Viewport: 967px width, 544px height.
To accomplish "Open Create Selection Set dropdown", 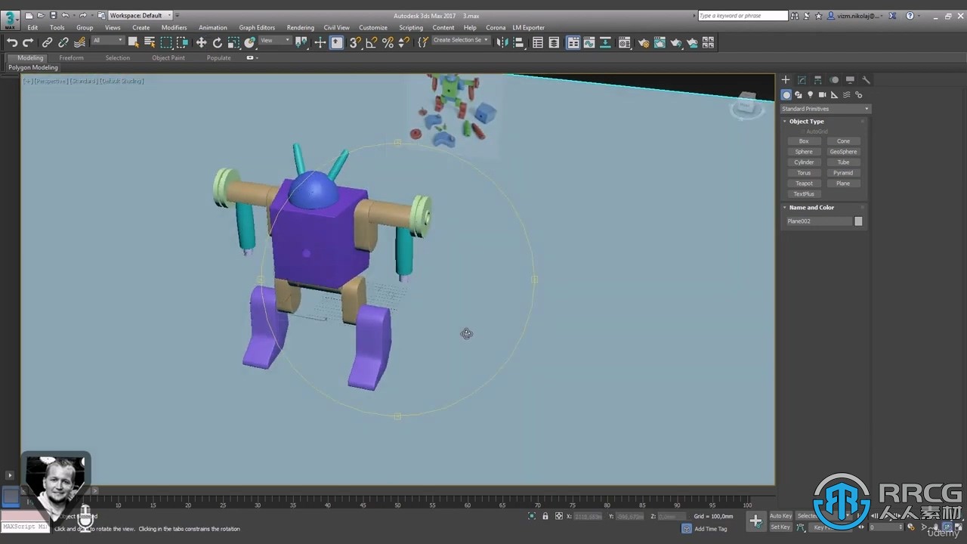I will pyautogui.click(x=461, y=41).
